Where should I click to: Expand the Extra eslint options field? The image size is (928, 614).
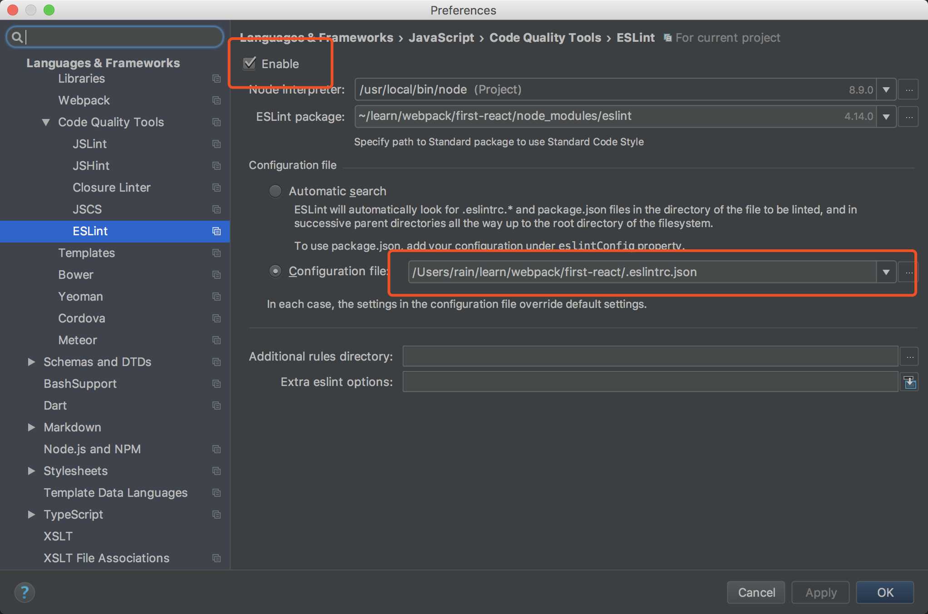(910, 382)
